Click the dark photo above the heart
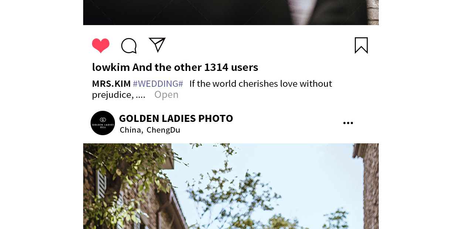 tap(231, 13)
